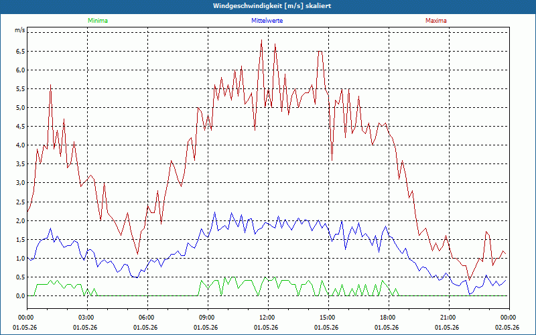Click the 1,0 y-axis label

(x=21, y=259)
